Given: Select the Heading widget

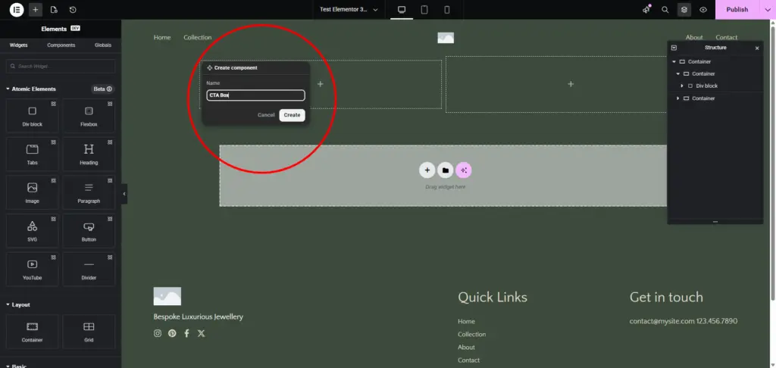Looking at the screenshot, I should [x=89, y=154].
